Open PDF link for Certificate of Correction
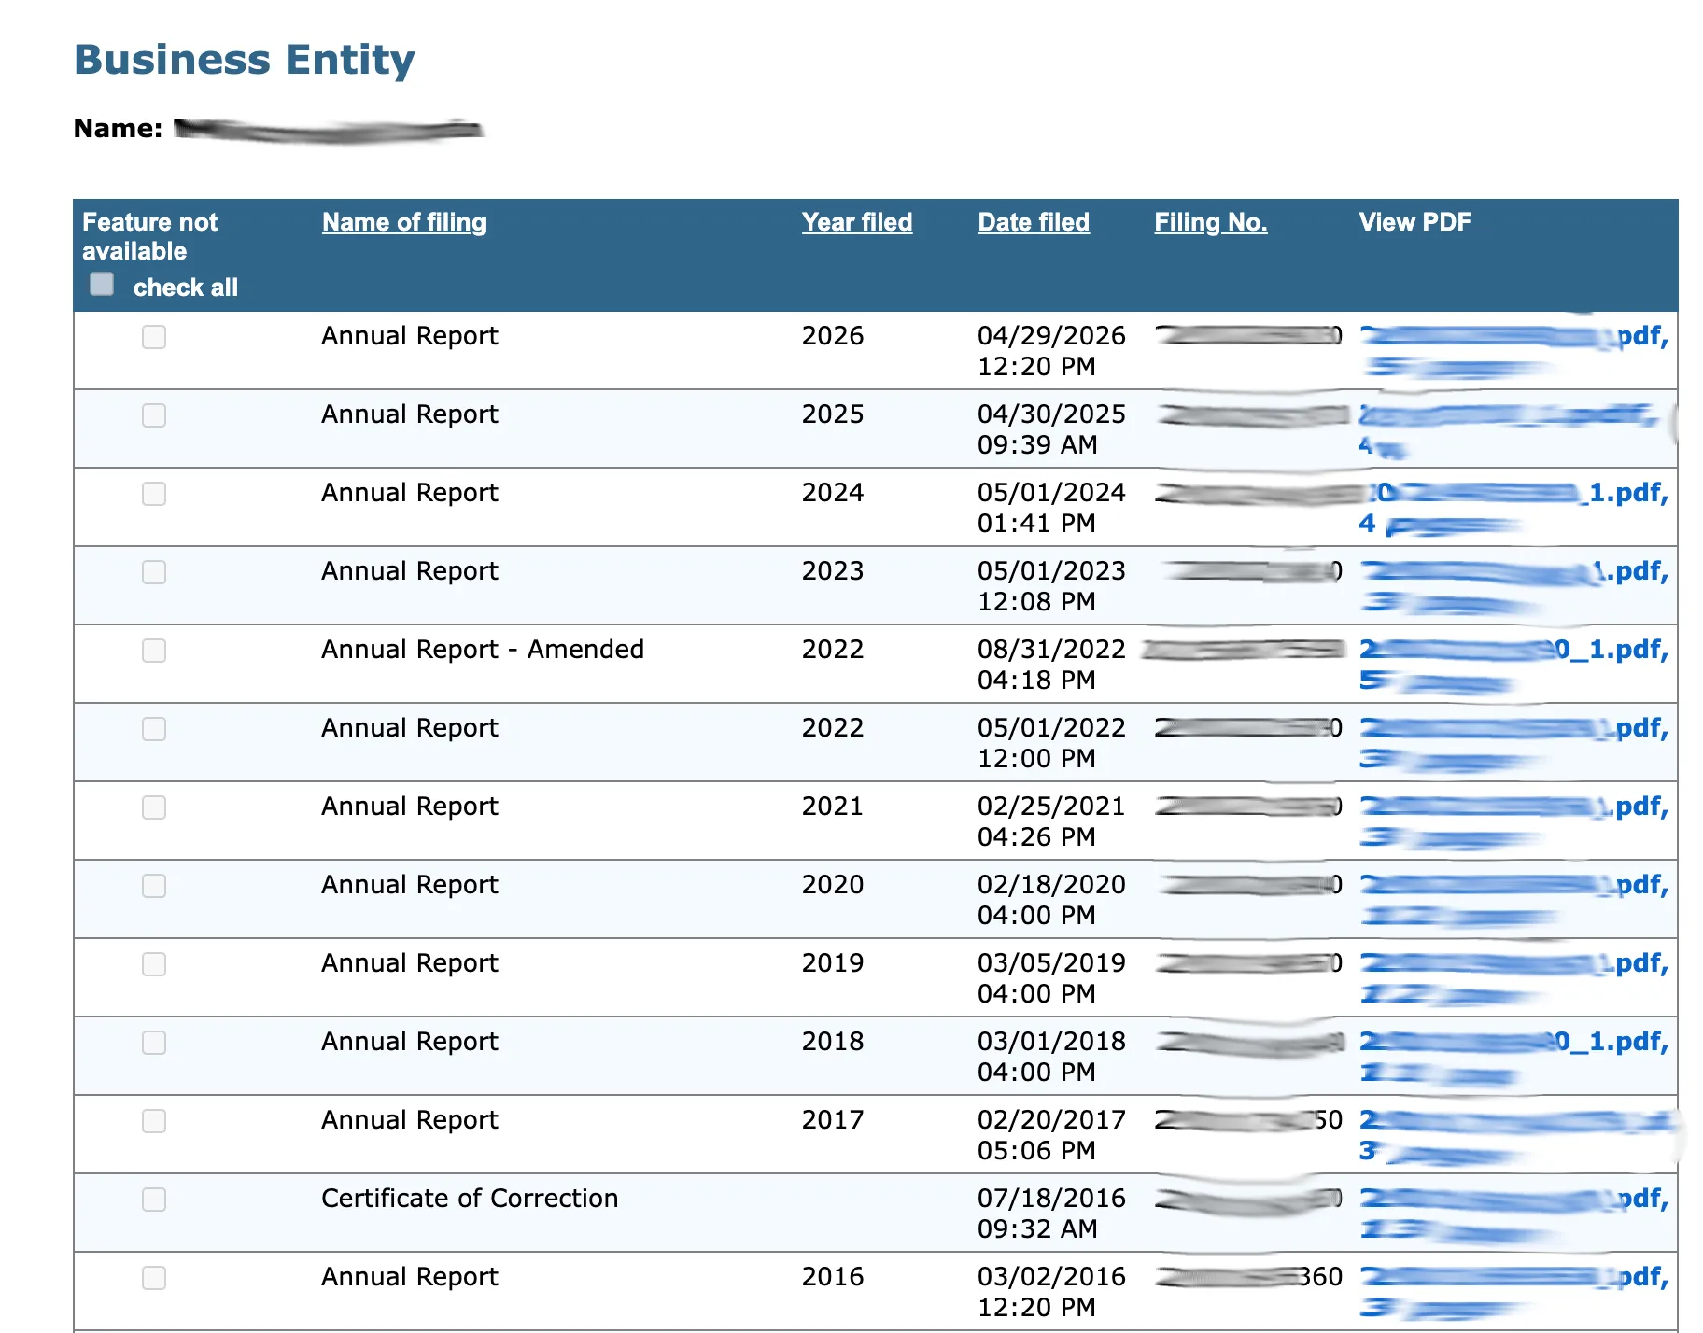The height and width of the screenshot is (1333, 1703). coord(1513,1213)
